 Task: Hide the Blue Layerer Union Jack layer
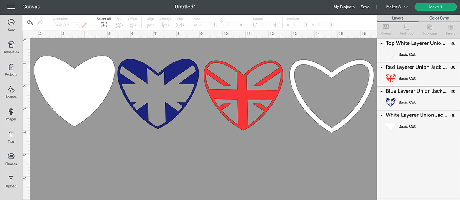pos(453,92)
